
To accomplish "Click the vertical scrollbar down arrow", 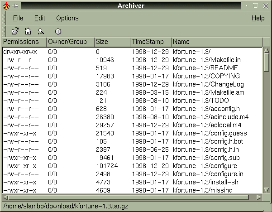I will coord(266,190).
